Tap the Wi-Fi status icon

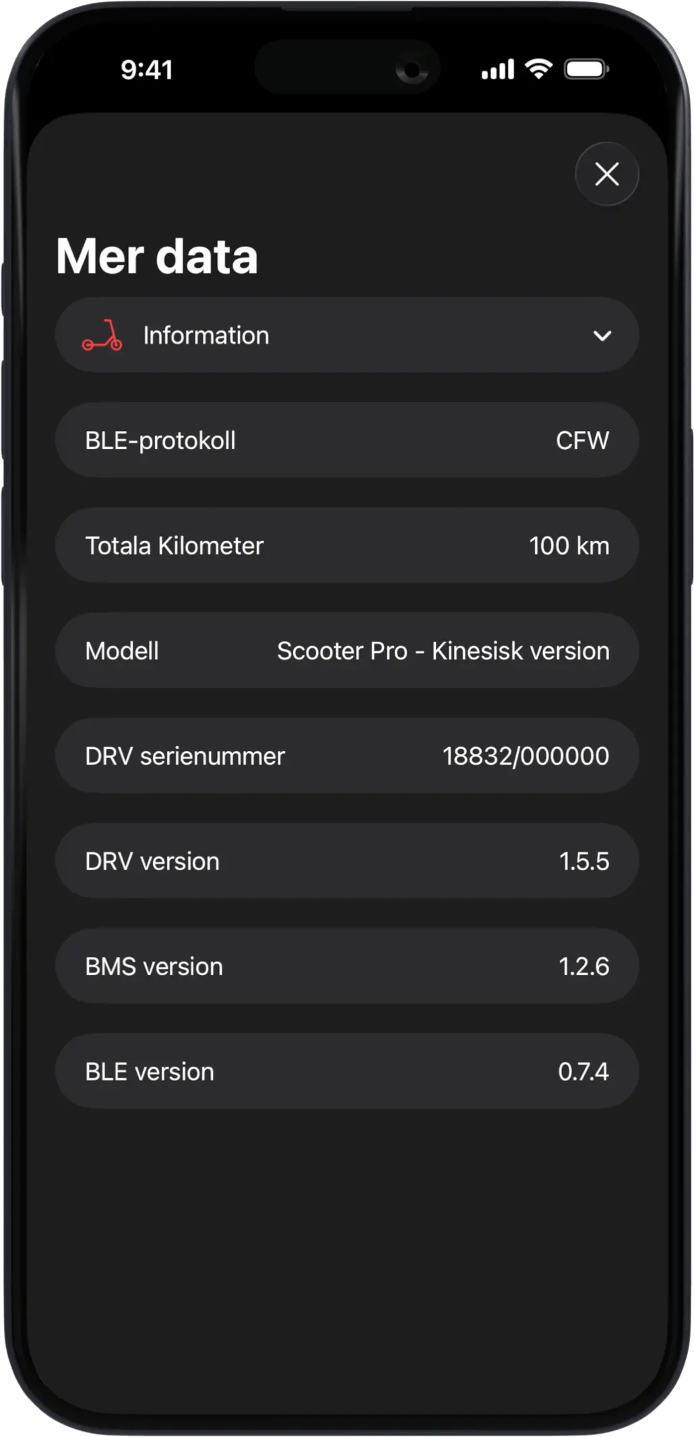[538, 69]
